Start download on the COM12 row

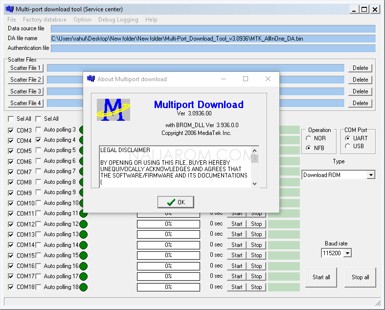237,224
